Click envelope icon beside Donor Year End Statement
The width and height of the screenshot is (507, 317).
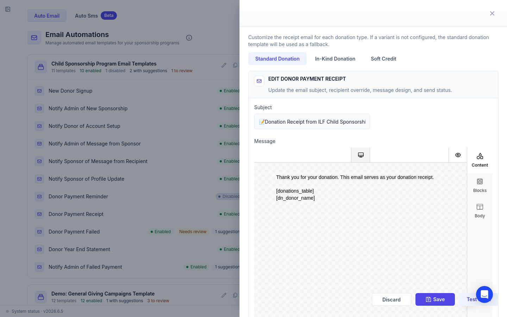pos(39,249)
